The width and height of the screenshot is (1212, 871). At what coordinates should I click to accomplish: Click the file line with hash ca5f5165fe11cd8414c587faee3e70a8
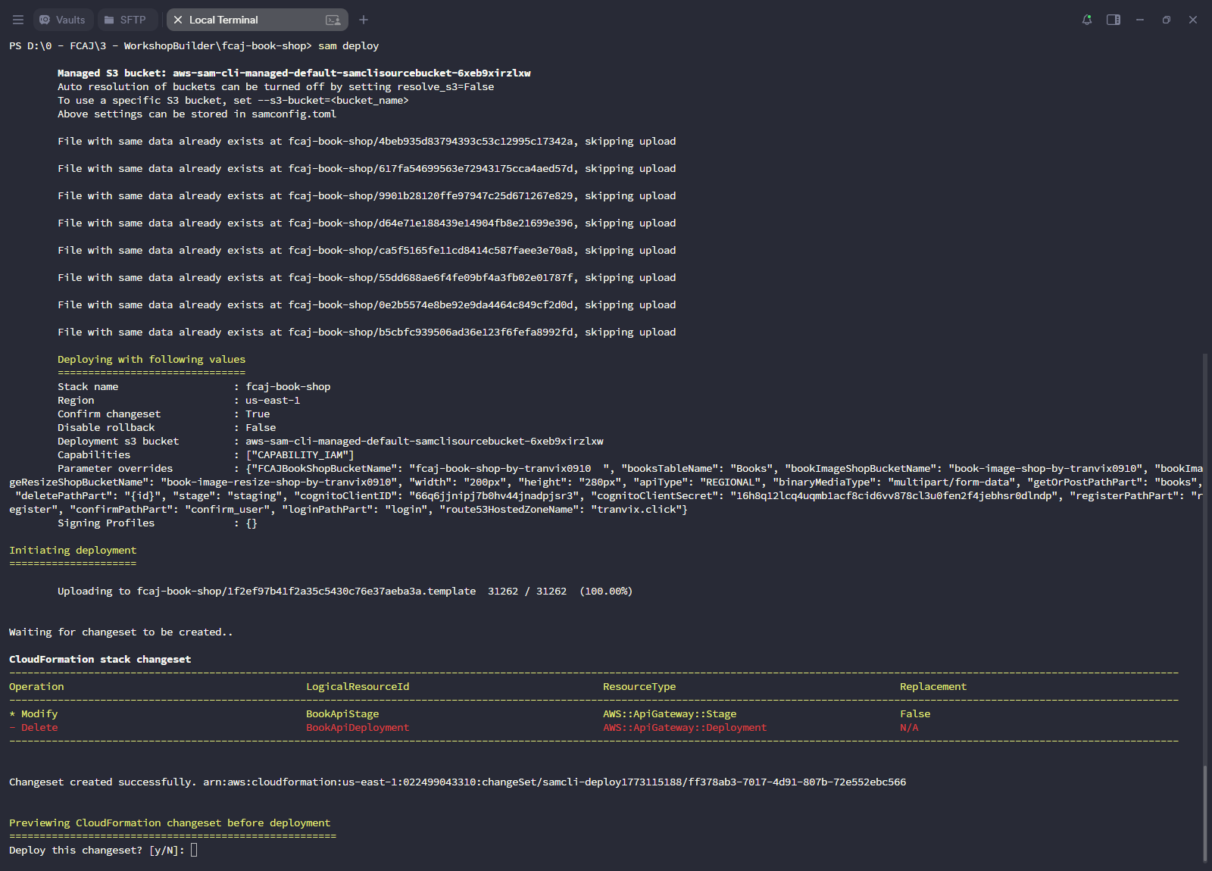367,250
